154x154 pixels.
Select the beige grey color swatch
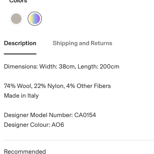(x=16, y=19)
